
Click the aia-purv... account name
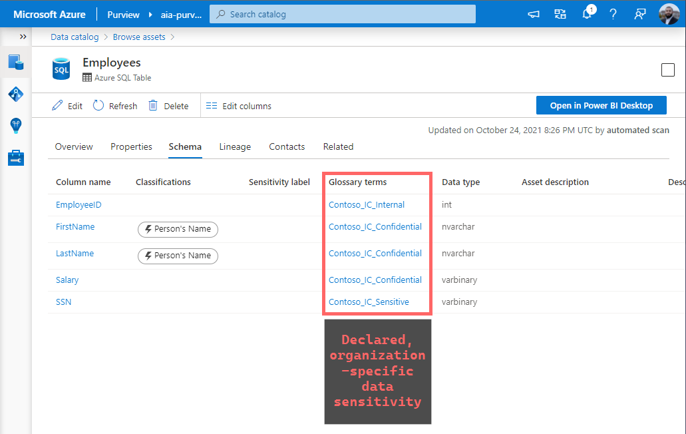pyautogui.click(x=181, y=15)
